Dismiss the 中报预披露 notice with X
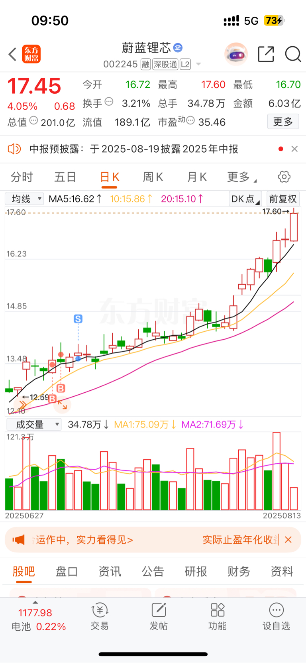The height and width of the screenshot is (663, 306). coord(294,149)
